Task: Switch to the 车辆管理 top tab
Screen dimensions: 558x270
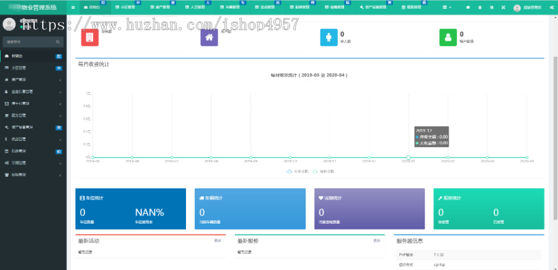Action: click(232, 7)
